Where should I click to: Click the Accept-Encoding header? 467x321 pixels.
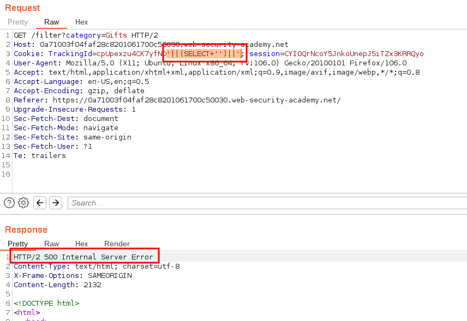[x=79, y=90]
